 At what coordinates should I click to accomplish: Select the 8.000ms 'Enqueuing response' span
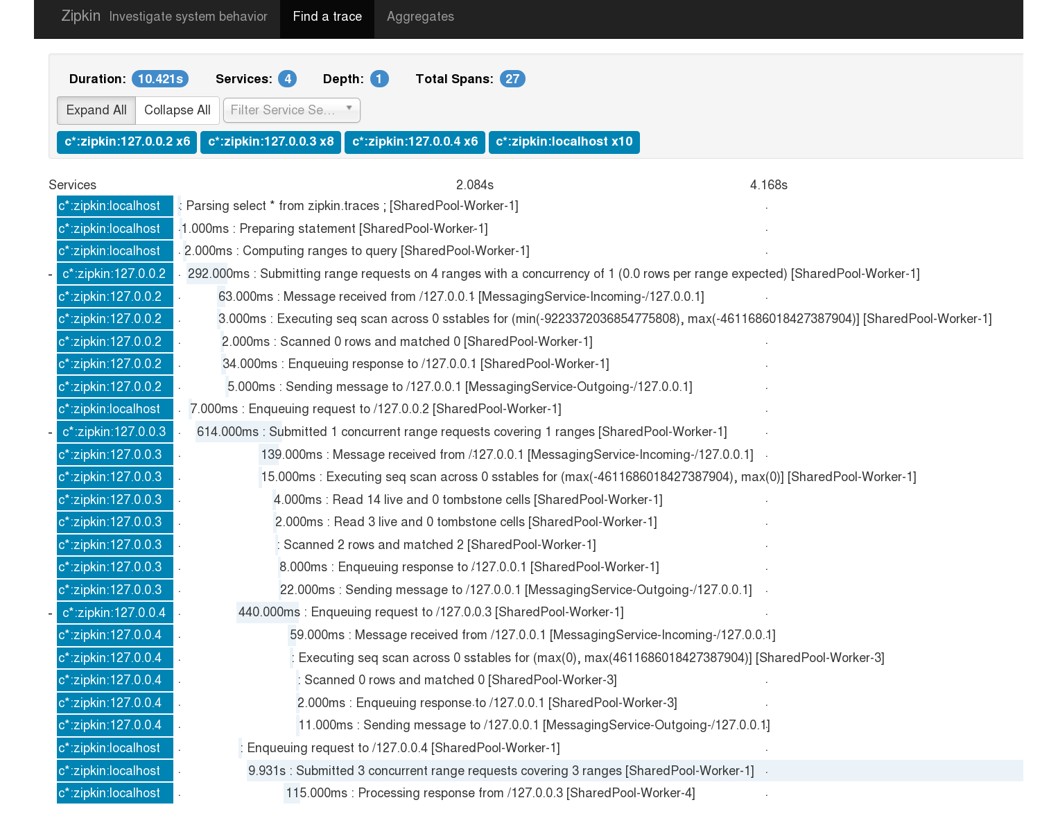[x=469, y=567]
